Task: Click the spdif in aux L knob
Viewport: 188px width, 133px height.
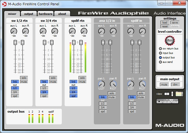Action: pyautogui.click(x=131, y=31)
